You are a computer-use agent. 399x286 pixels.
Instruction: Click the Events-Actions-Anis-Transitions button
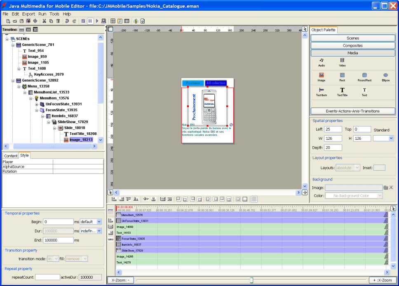click(352, 111)
